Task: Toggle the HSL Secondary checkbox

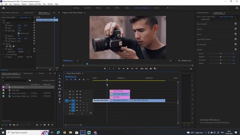Action: click(x=235, y=44)
